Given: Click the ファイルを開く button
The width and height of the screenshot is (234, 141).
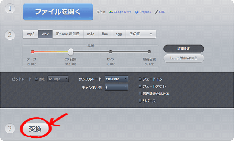Looking at the screenshot, I should (58, 12).
